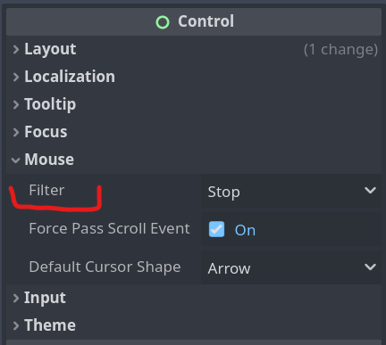This screenshot has height=345, width=386.
Task: Click the Filter dropdown's down arrow
Action: pyautogui.click(x=370, y=190)
